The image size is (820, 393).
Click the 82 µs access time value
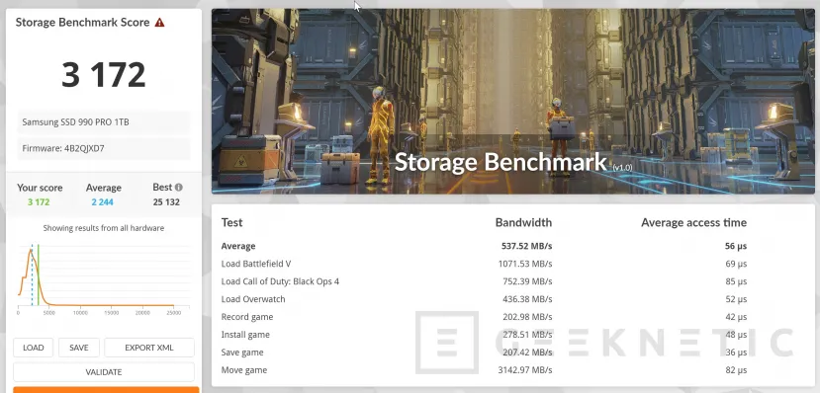pos(736,370)
